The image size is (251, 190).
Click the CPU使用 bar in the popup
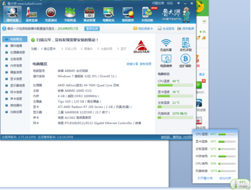point(227,164)
